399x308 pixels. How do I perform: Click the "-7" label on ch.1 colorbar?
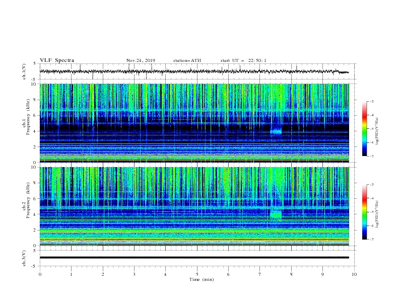pos(371,156)
